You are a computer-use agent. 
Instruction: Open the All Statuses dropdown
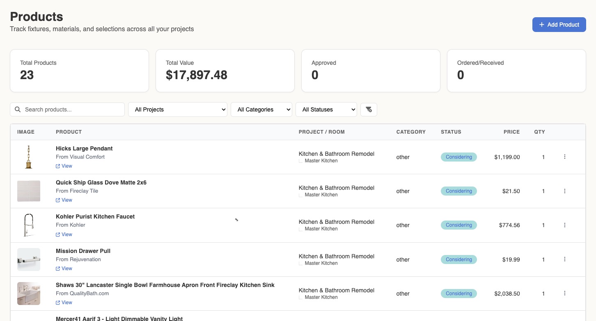(x=326, y=109)
